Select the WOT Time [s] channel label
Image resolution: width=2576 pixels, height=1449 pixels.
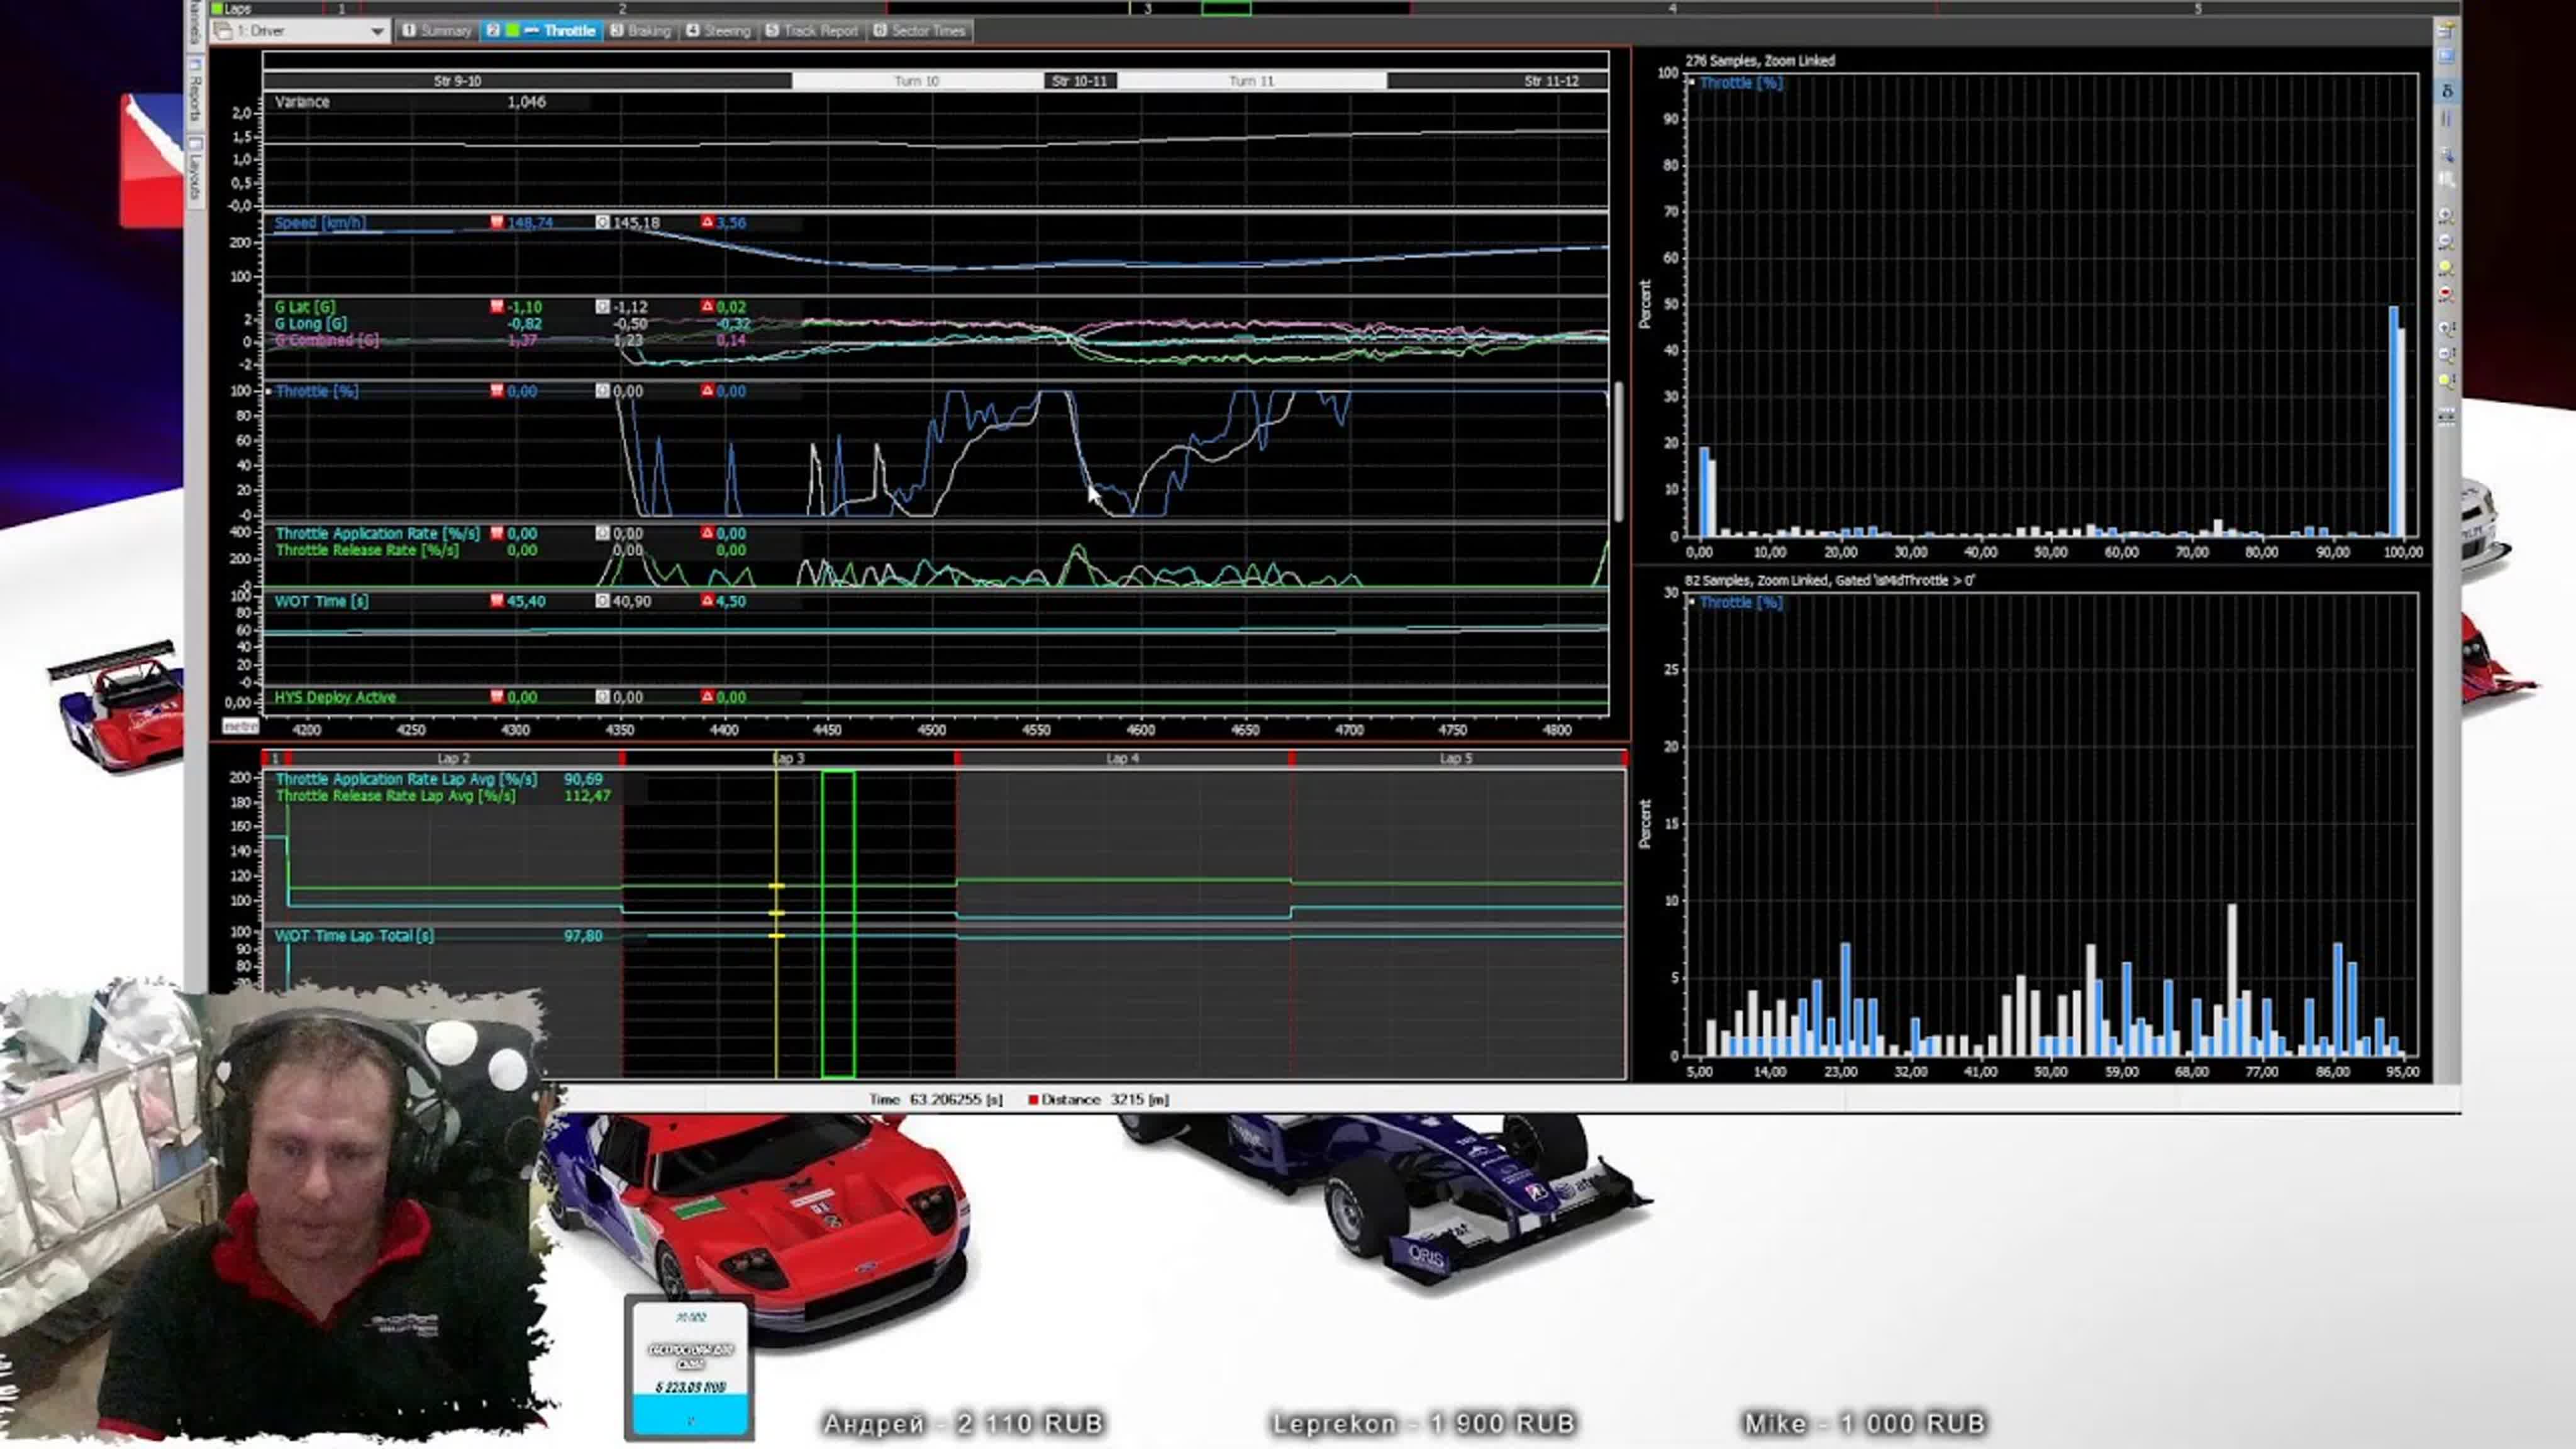(321, 601)
